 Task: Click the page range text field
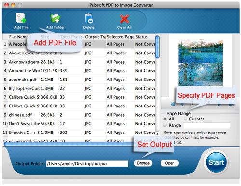pos(207,125)
